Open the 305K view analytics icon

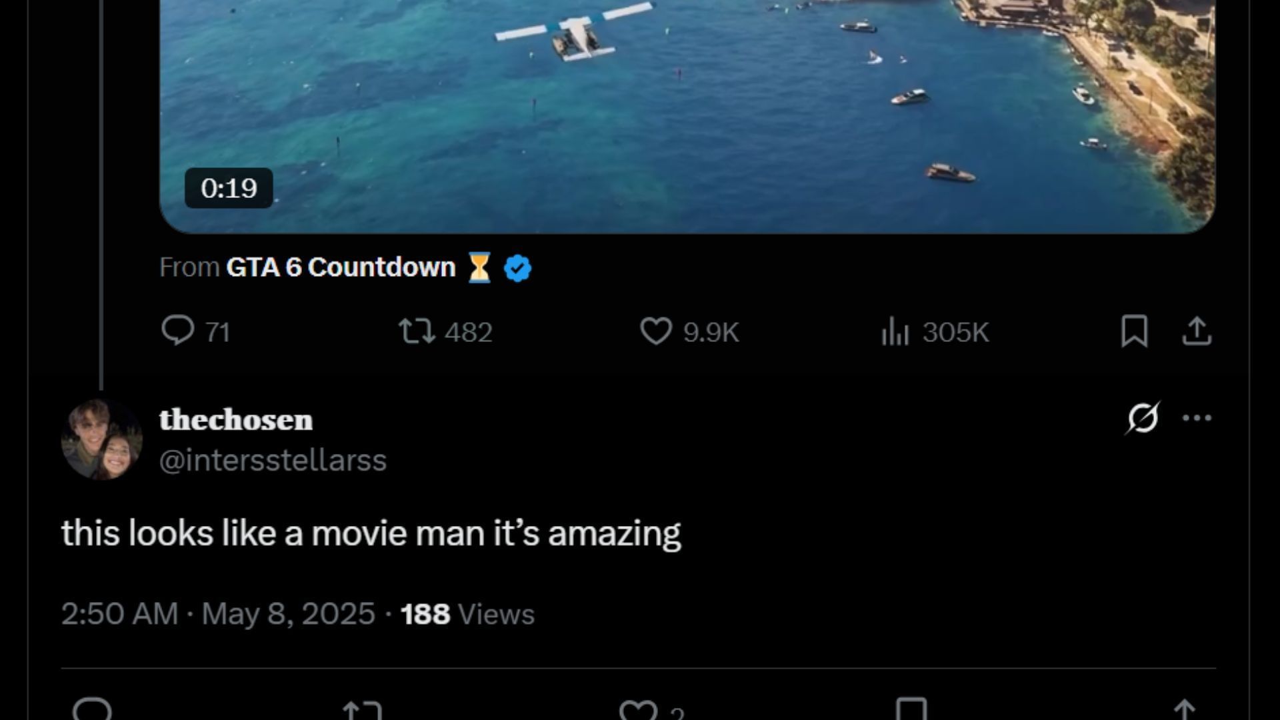(895, 331)
